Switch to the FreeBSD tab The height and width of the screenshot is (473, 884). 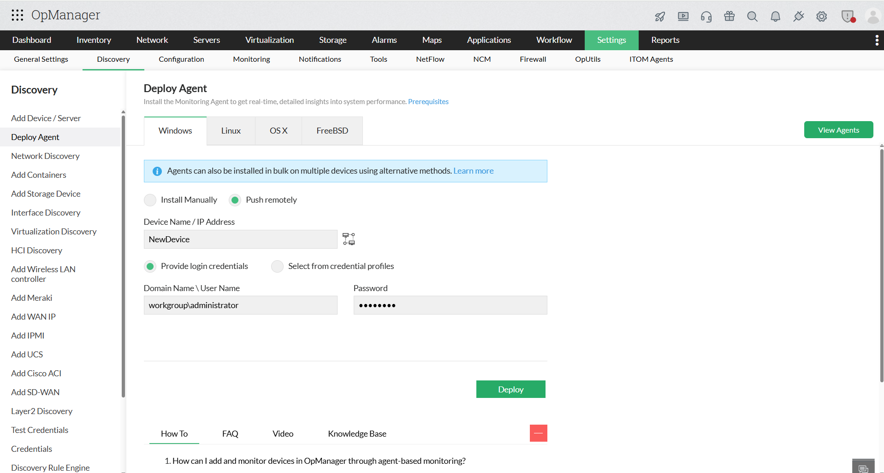point(332,131)
